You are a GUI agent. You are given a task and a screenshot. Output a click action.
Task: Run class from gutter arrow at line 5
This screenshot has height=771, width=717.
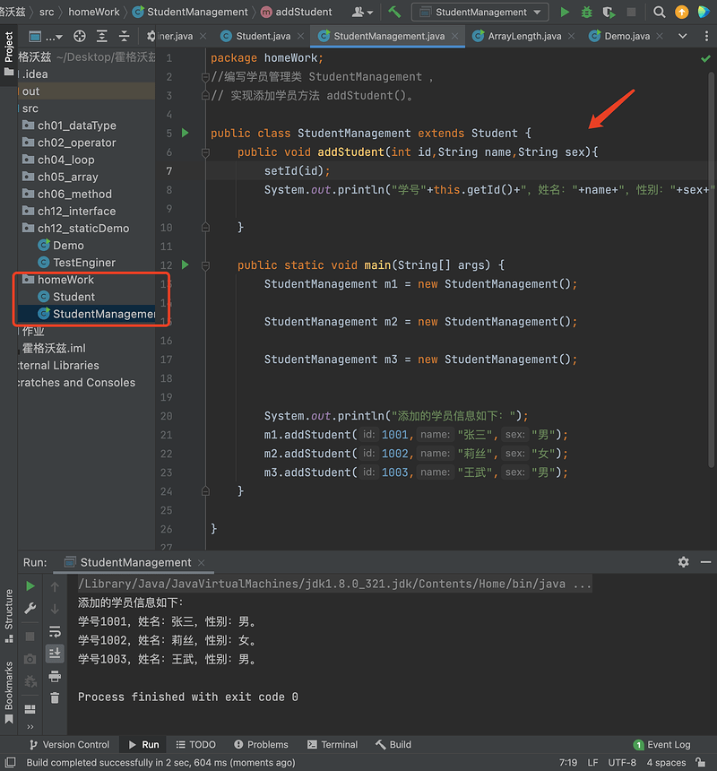coord(186,133)
